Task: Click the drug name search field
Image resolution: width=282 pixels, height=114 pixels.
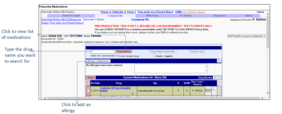Action: coord(103,52)
